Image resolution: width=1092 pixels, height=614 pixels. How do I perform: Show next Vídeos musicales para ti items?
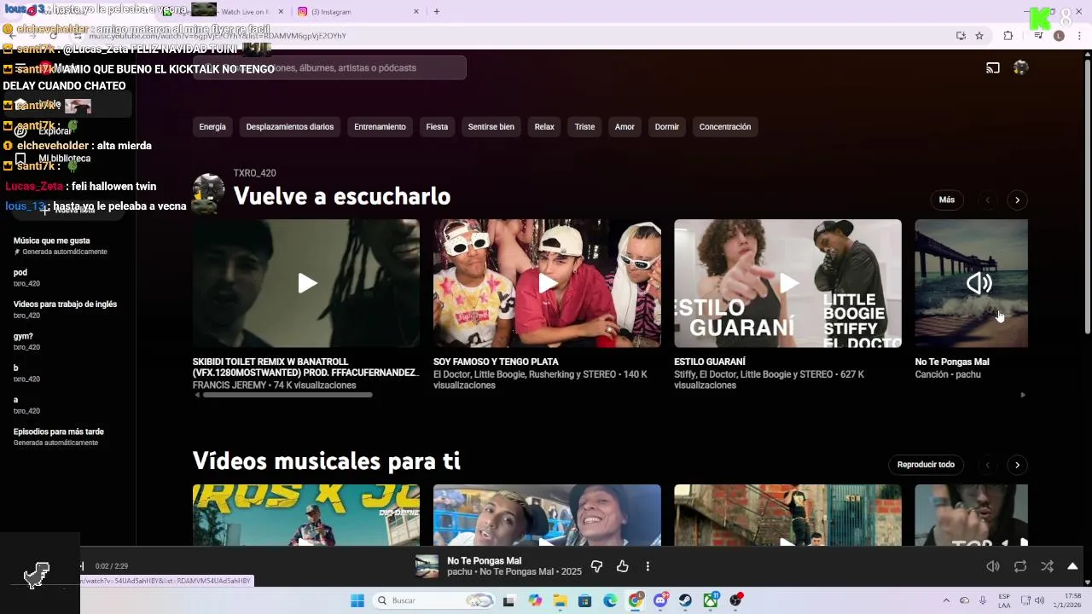pos(1017,465)
